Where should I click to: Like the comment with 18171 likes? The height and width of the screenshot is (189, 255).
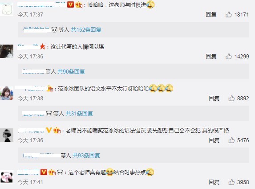tap(228, 15)
